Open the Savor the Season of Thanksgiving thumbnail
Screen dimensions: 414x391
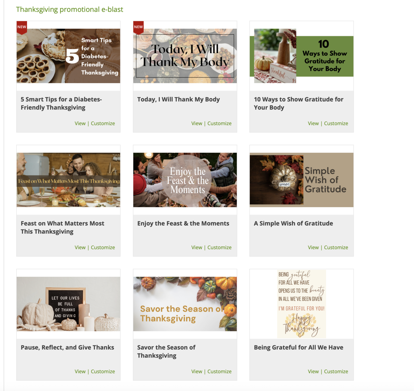(x=185, y=304)
